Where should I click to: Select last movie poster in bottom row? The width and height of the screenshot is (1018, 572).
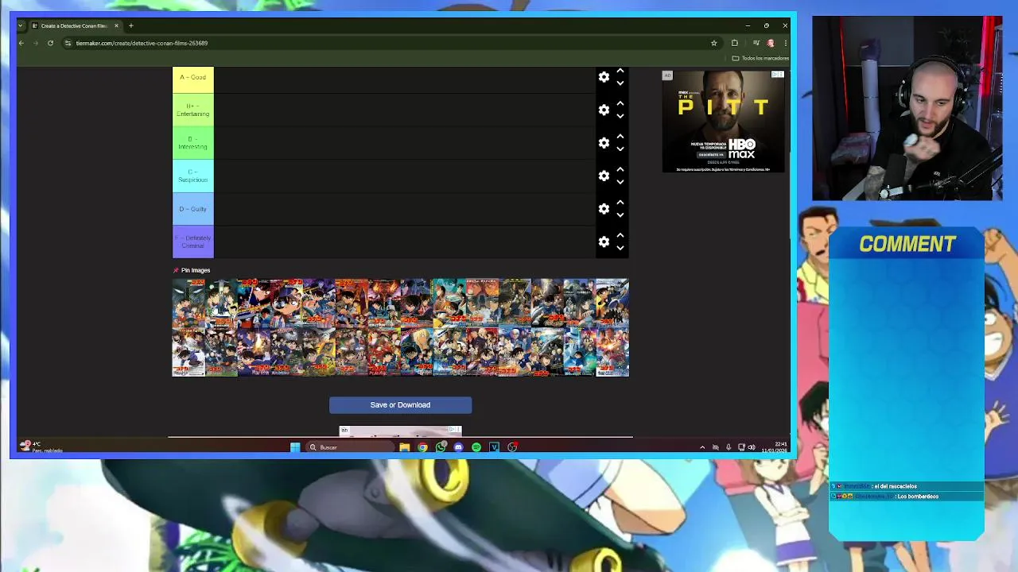point(612,352)
